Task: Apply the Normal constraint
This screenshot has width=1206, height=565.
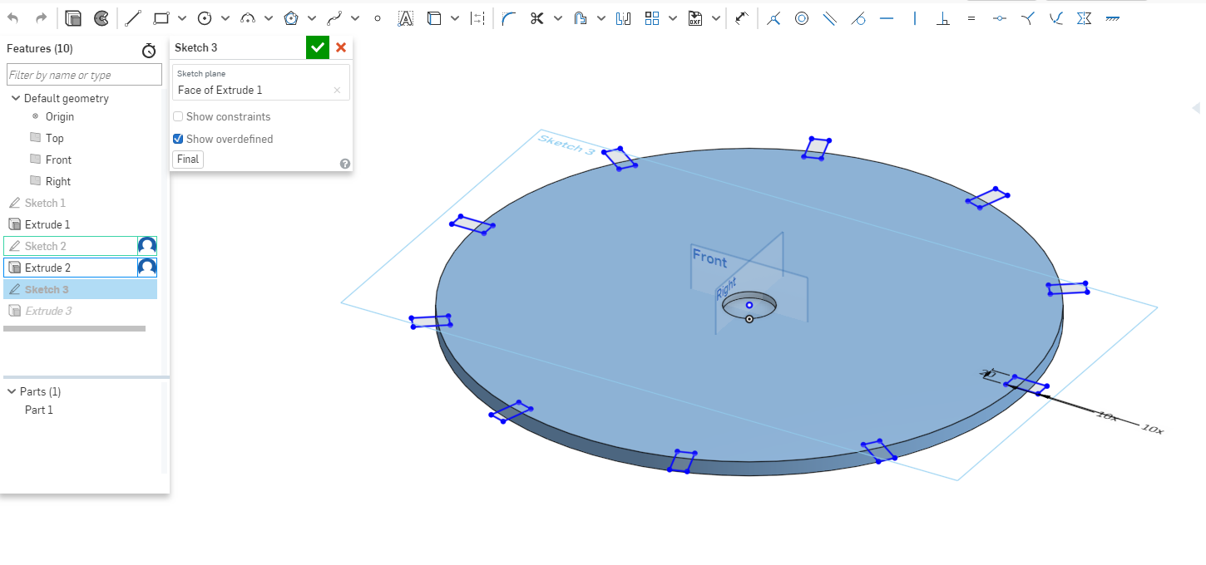Action: coord(1028,17)
